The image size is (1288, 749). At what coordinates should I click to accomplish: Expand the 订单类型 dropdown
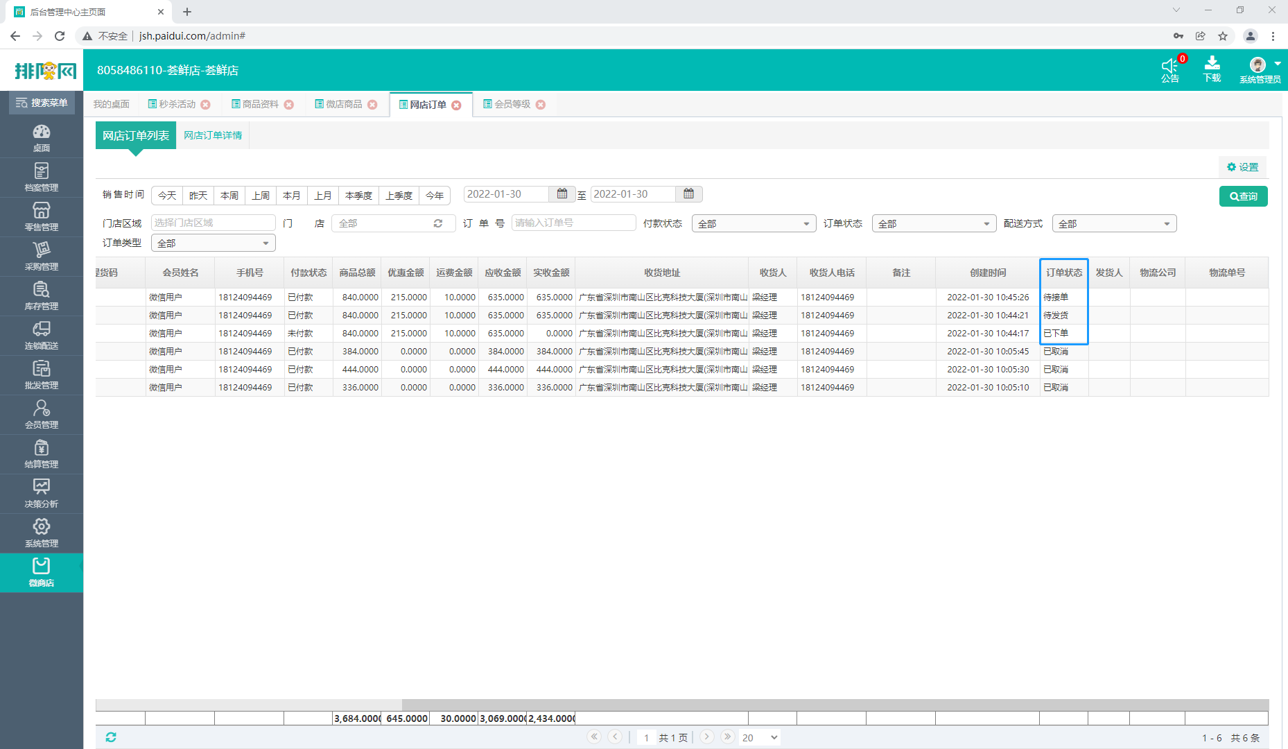tap(213, 243)
